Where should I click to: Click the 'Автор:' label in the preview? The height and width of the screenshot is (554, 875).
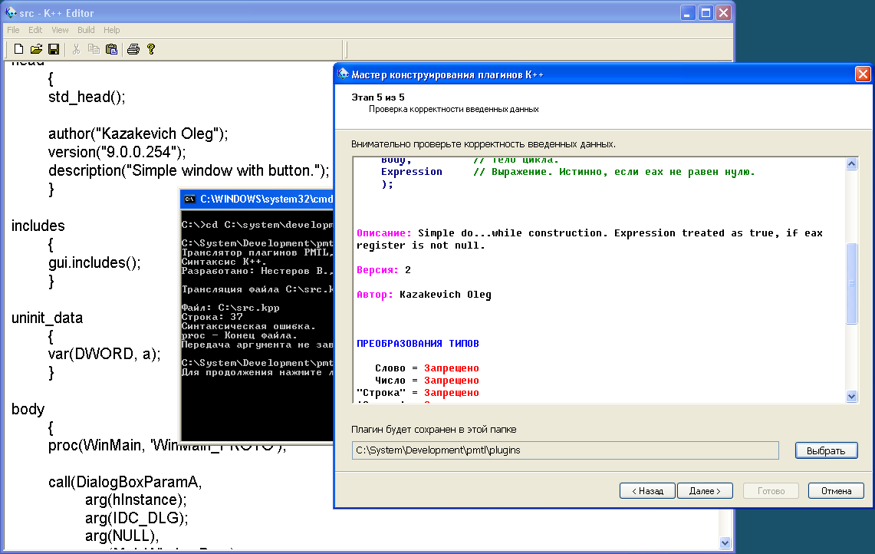[375, 295]
